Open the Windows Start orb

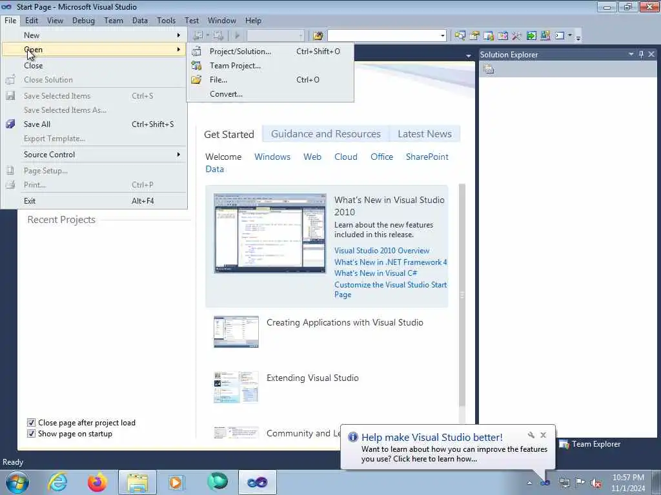pyautogui.click(x=17, y=482)
